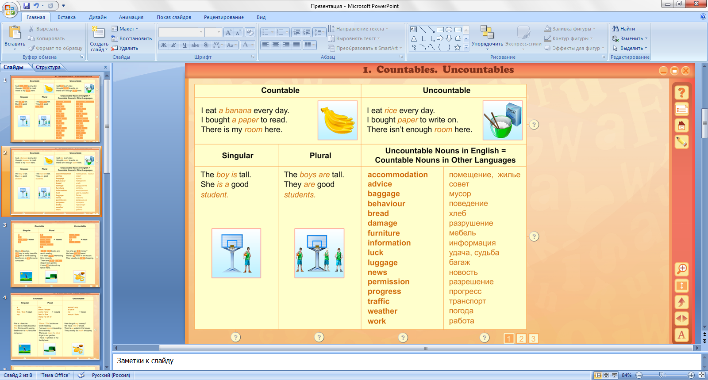Open the Layout (Макет) dropdown

(125, 29)
